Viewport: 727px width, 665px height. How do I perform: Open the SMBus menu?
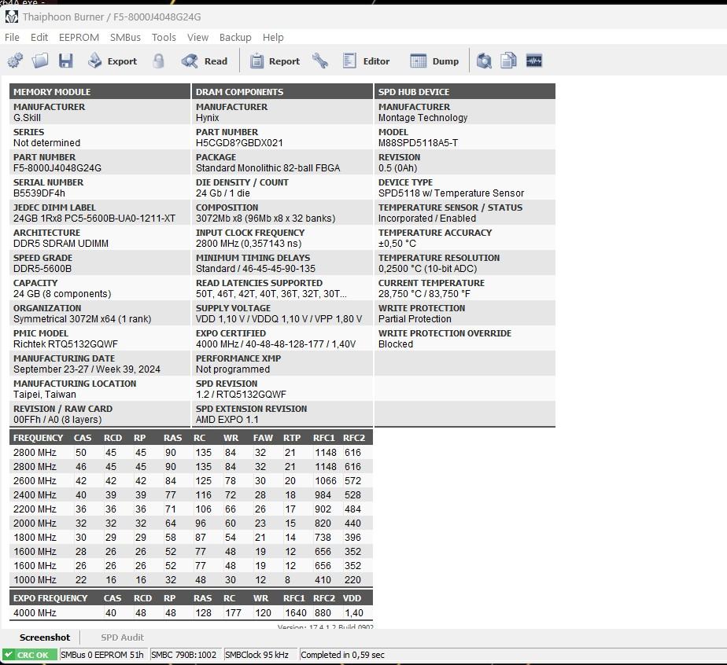click(x=125, y=38)
